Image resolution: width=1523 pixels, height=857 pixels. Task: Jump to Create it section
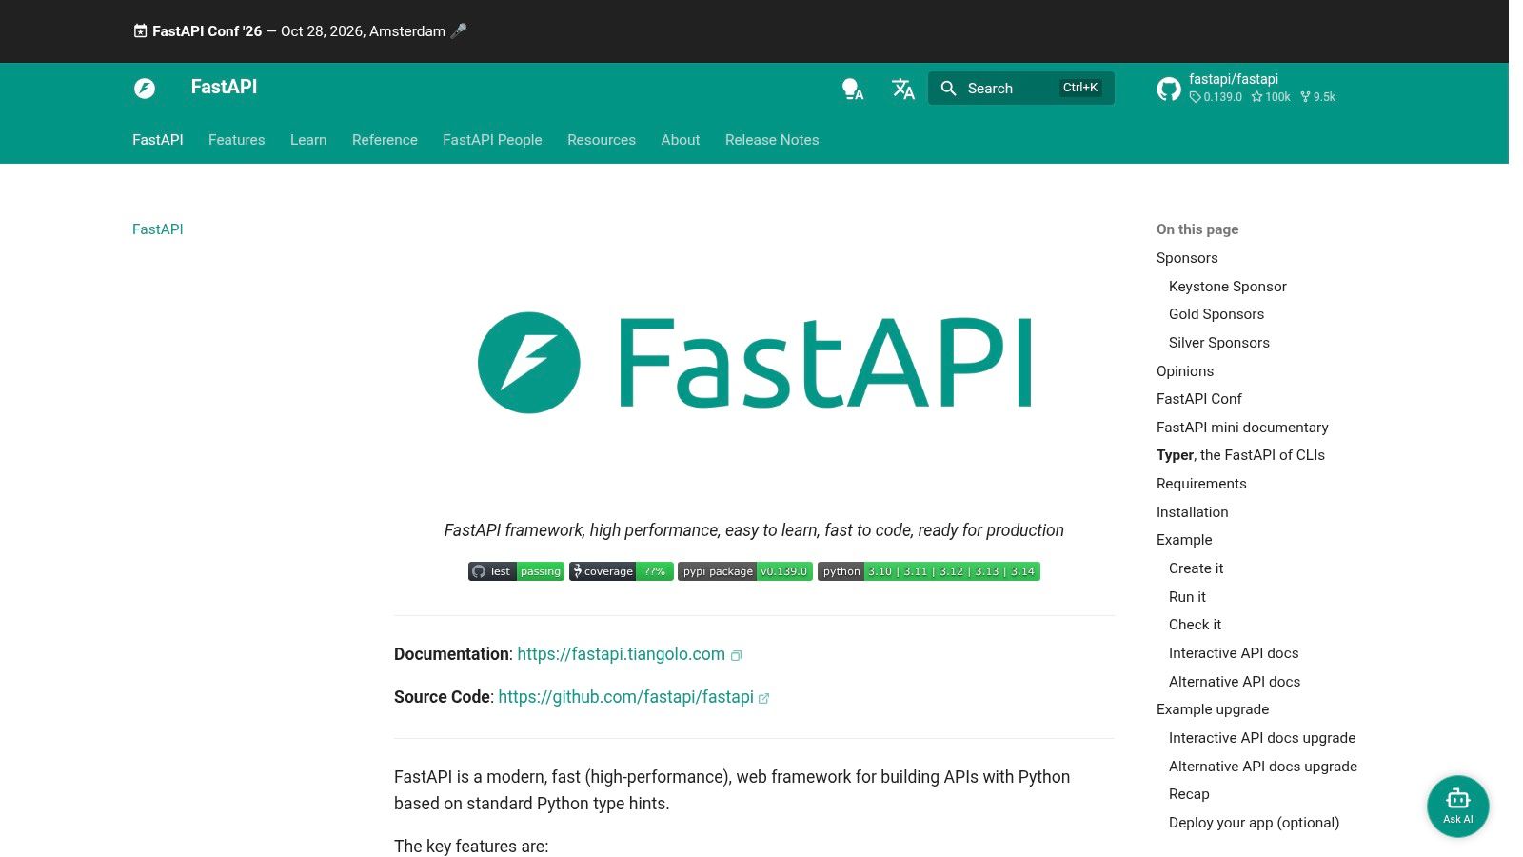click(x=1197, y=568)
